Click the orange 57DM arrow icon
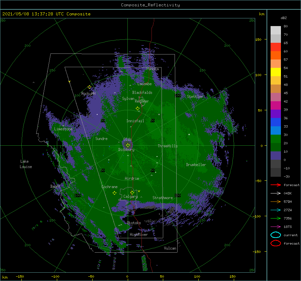 pos(276,201)
